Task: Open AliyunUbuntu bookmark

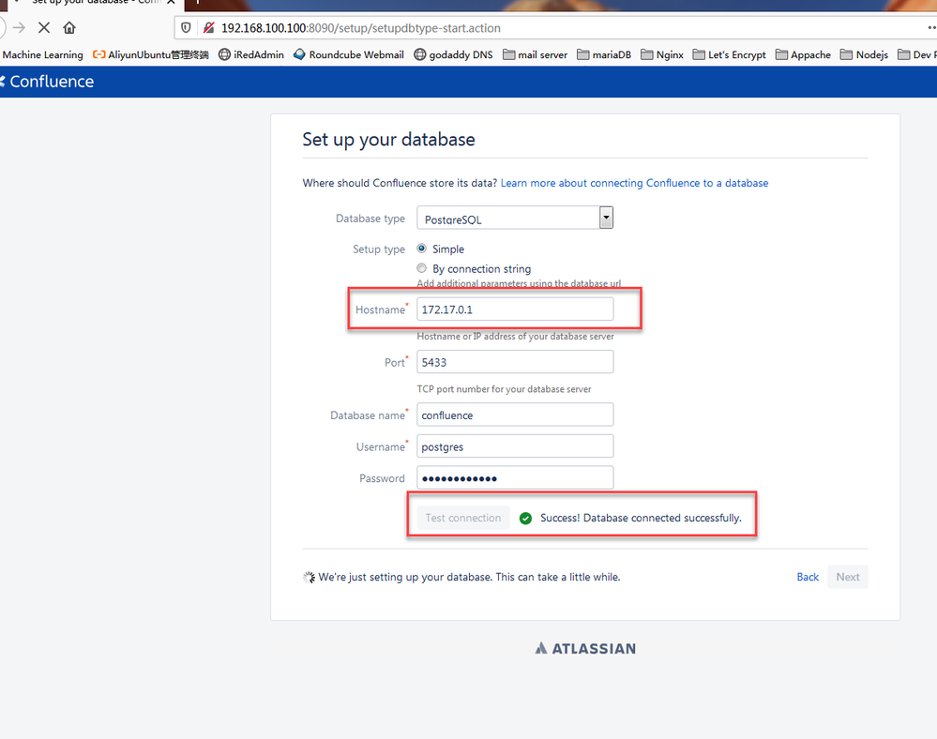Action: point(151,54)
